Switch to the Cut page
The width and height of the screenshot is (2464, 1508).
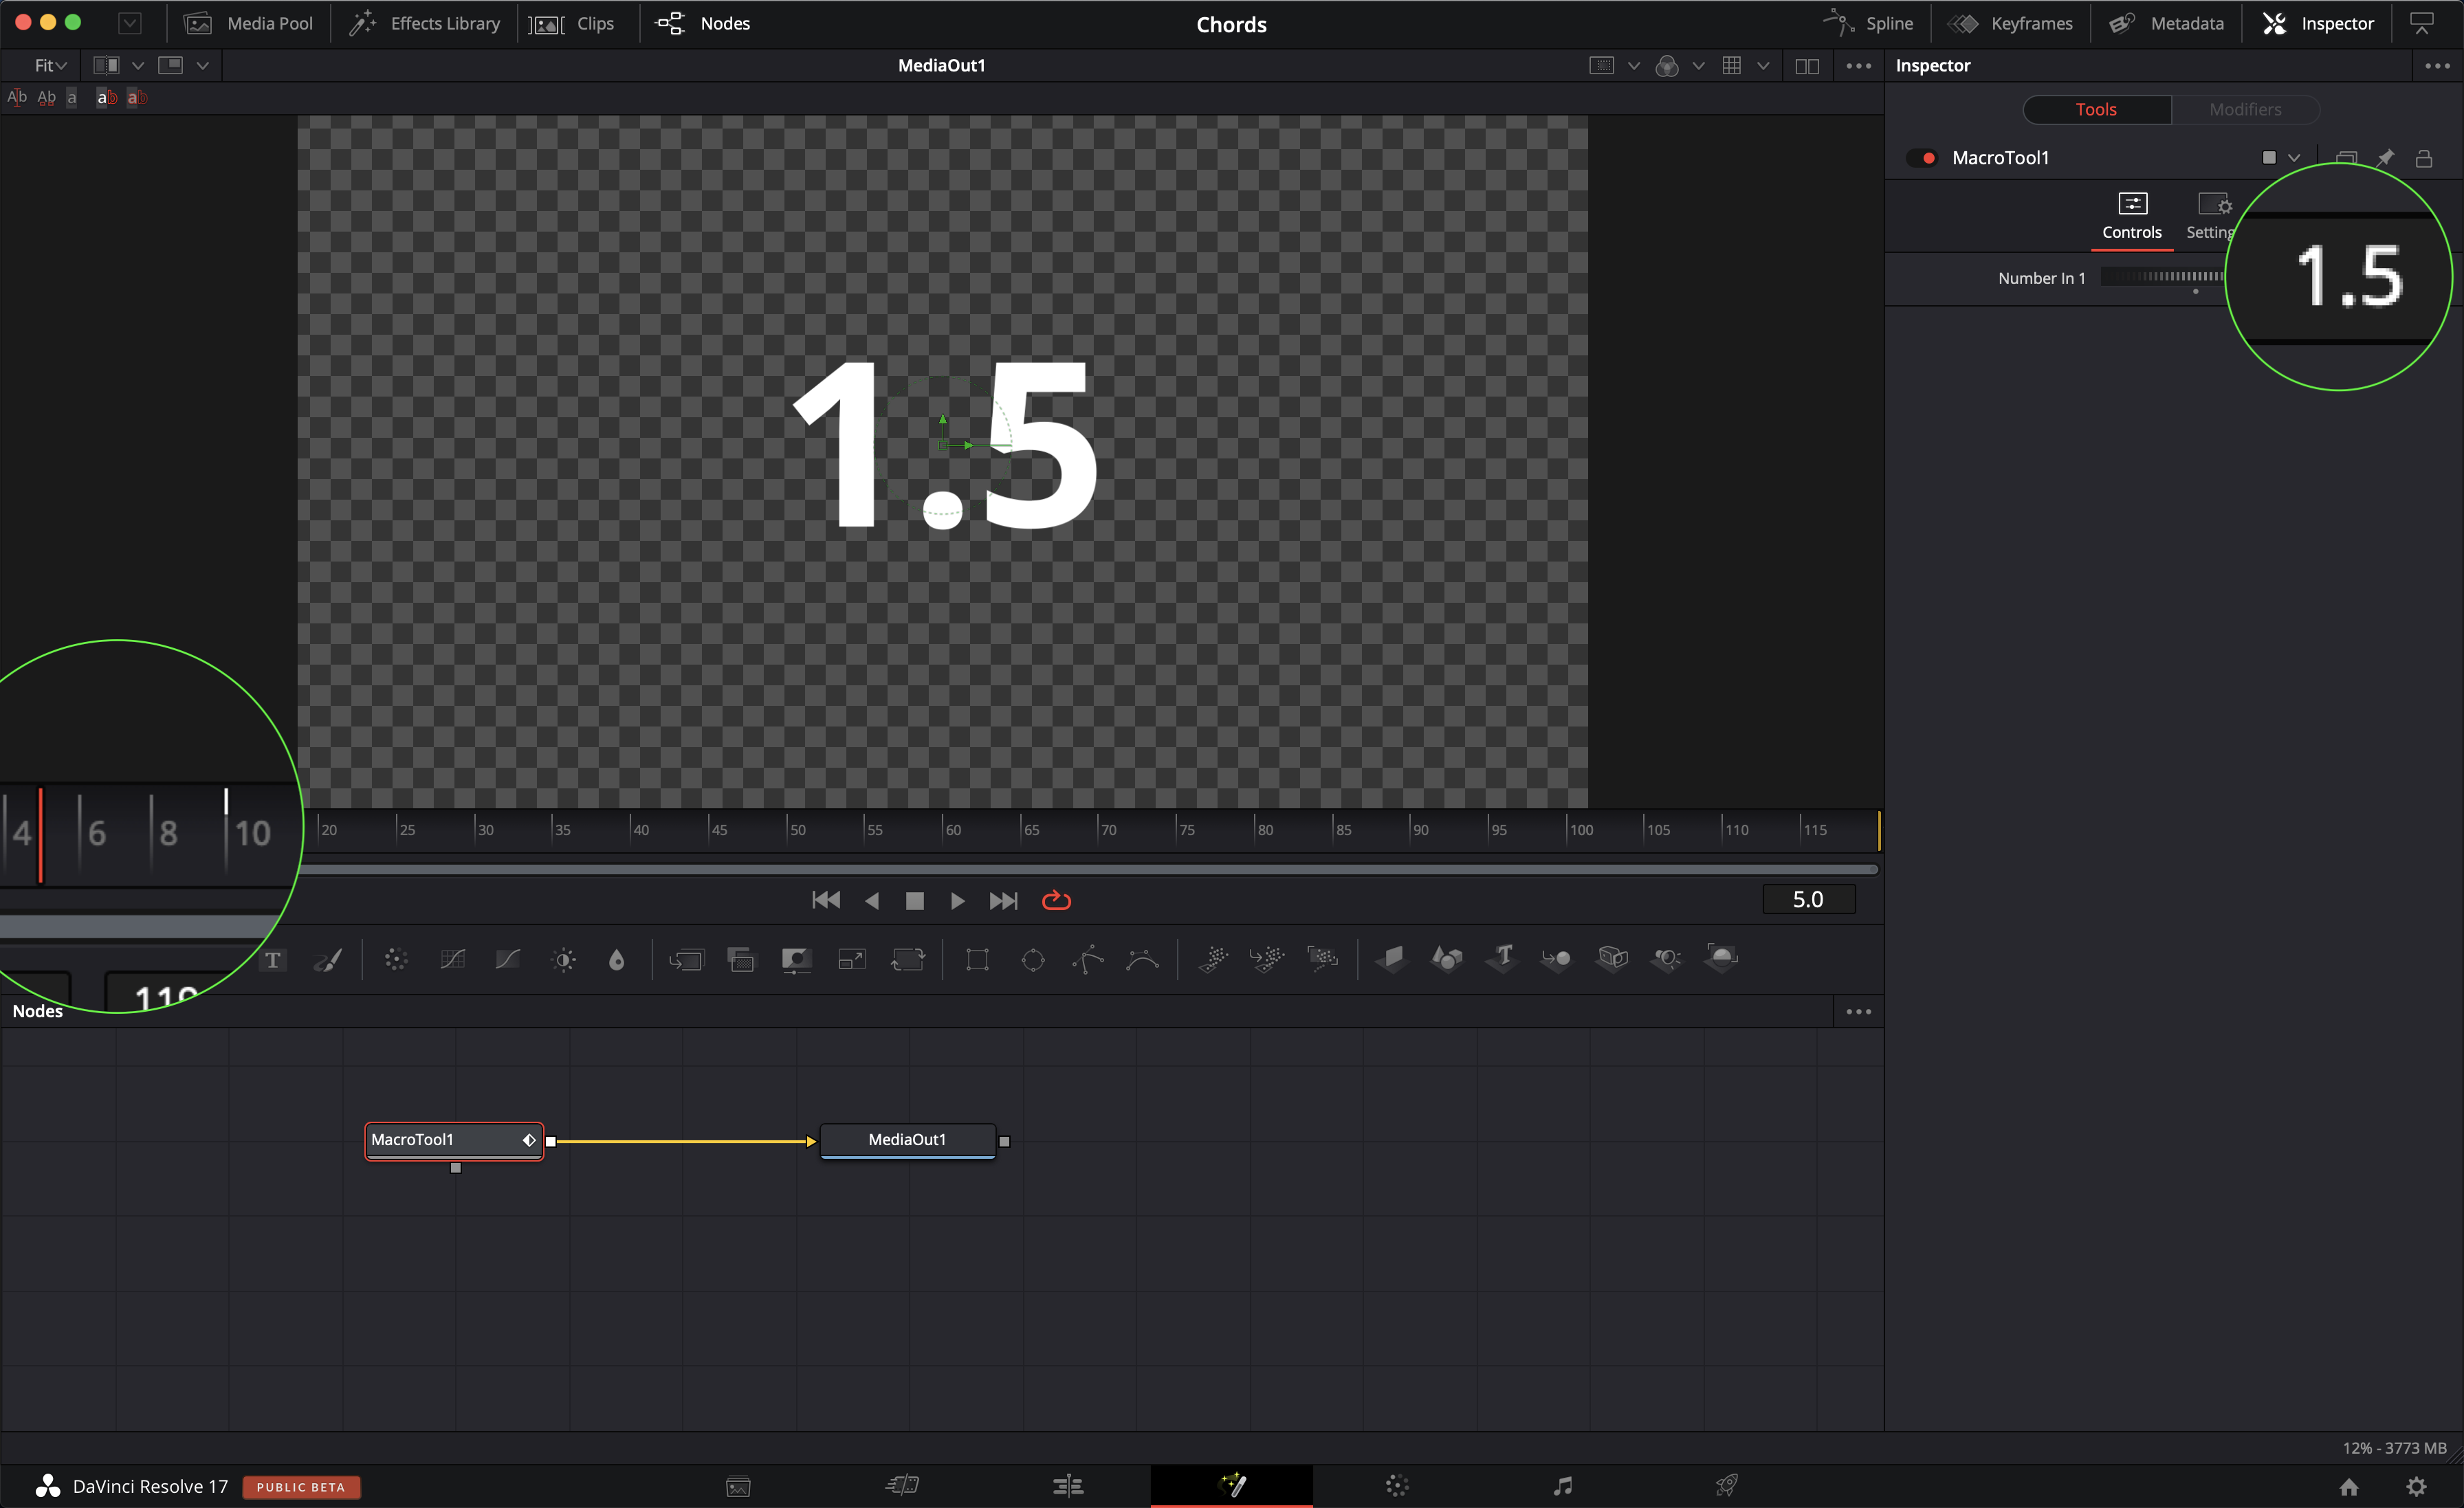point(902,1486)
